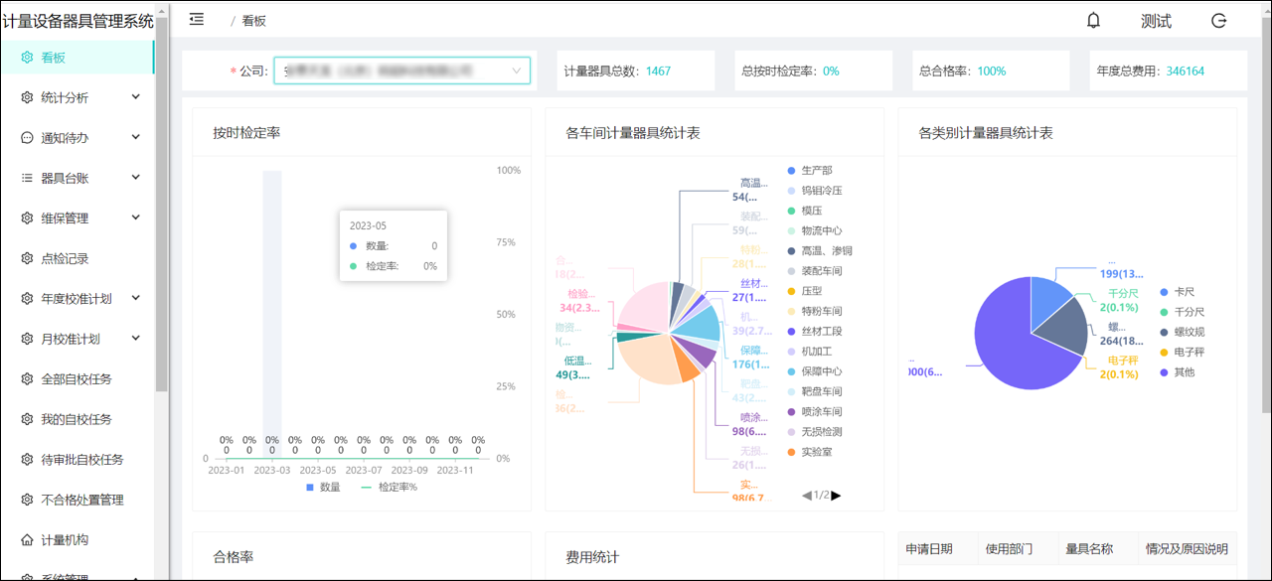Toggle 卡尺 legend item in category chart
Screen dimensions: 1272x581
pyautogui.click(x=1176, y=292)
